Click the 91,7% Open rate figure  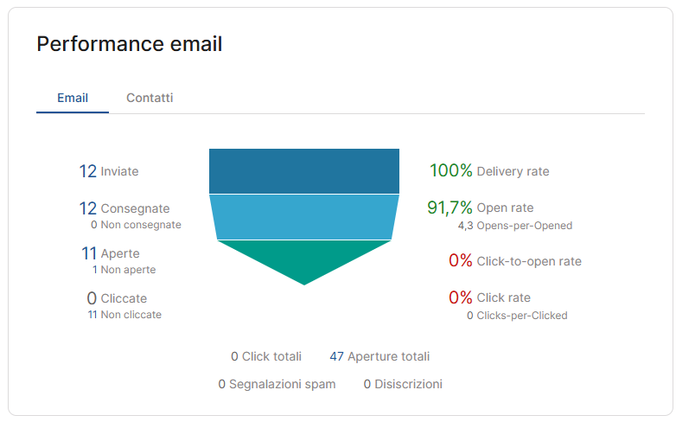tap(481, 208)
